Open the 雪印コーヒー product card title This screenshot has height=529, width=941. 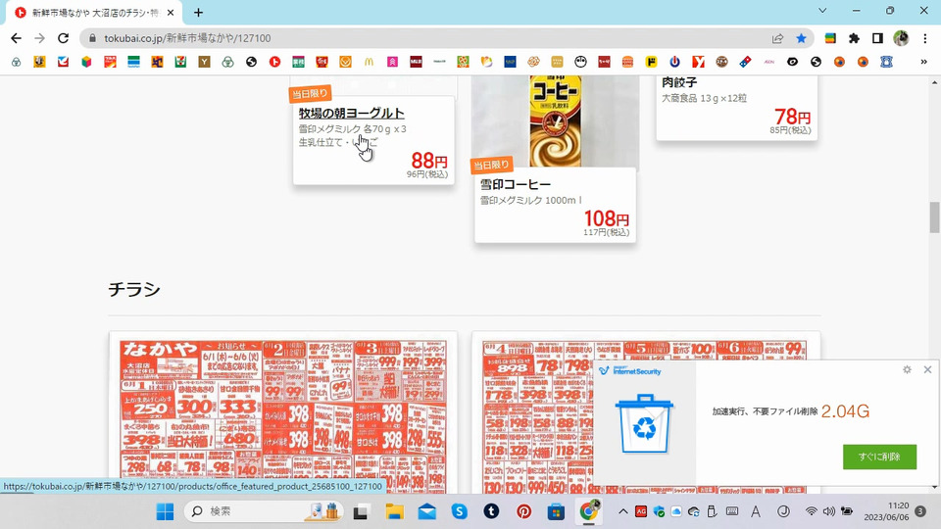(x=515, y=184)
